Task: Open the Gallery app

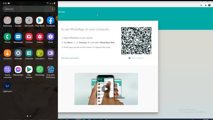Action: coord(40,37)
